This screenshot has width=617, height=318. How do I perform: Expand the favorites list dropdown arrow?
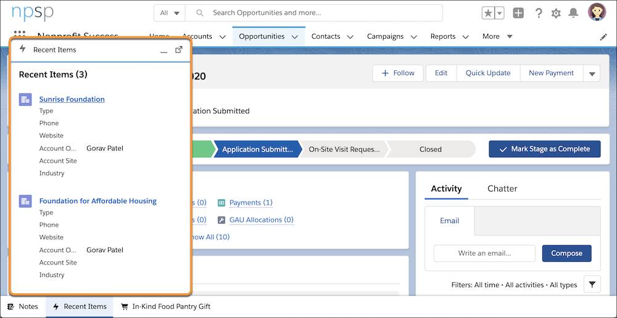[x=499, y=13]
